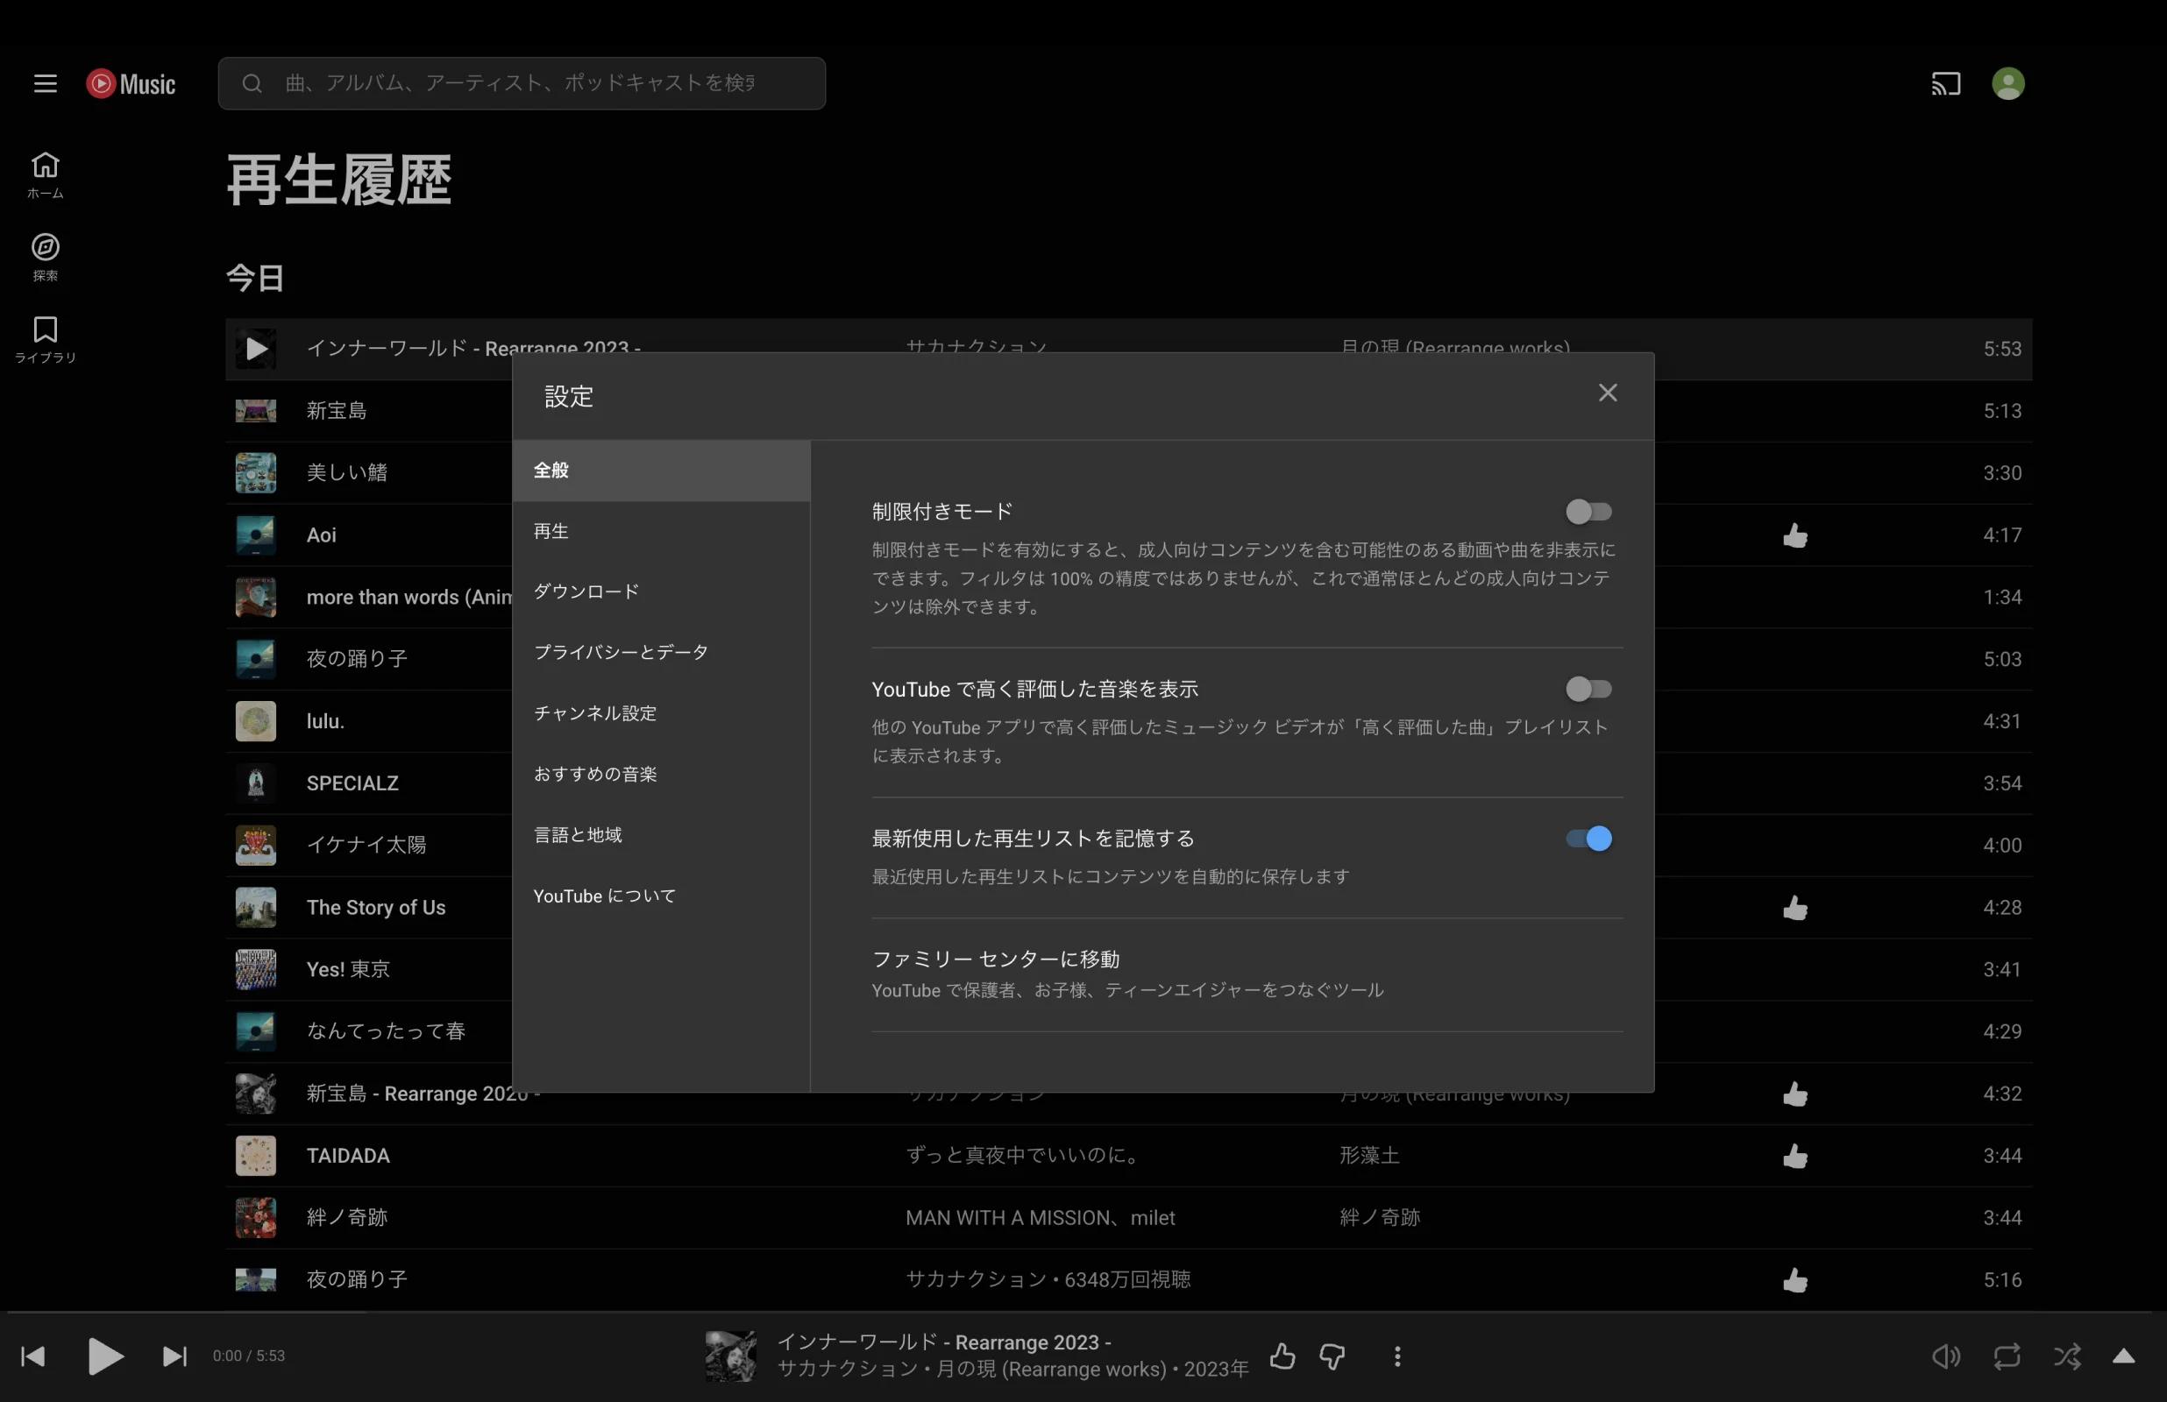Click the search magnifier icon
Image resolution: width=2167 pixels, height=1402 pixels.
252,84
